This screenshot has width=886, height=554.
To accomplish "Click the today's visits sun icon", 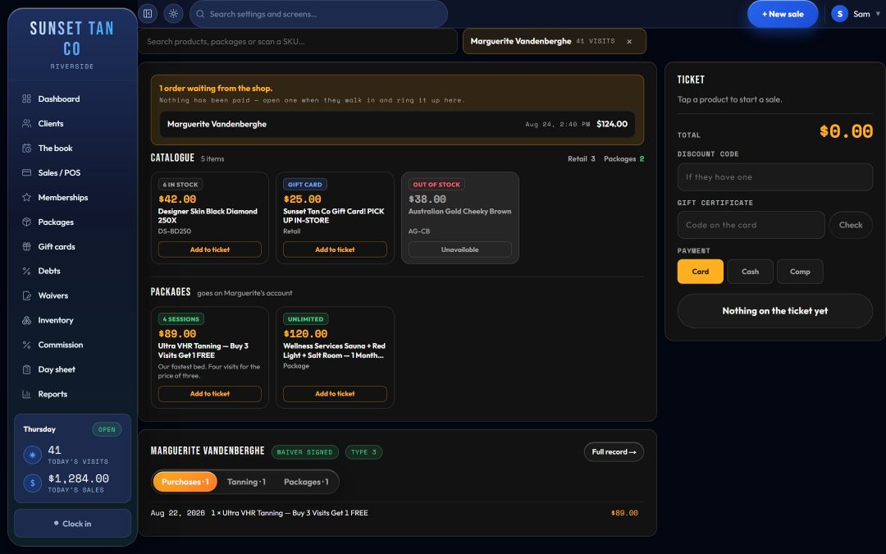I will [x=32, y=455].
